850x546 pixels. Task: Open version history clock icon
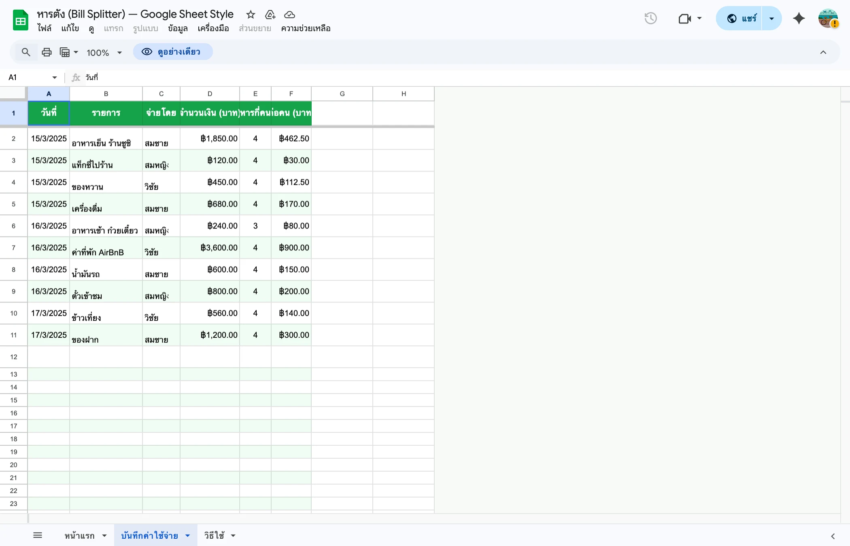pyautogui.click(x=650, y=18)
